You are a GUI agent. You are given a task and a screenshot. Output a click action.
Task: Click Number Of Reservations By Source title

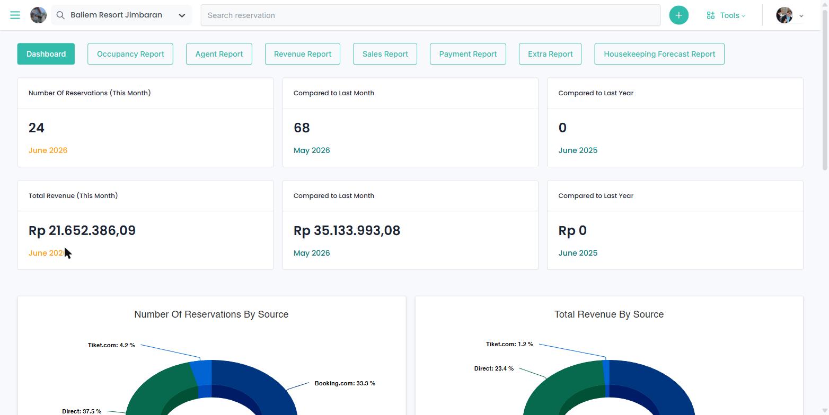click(x=211, y=314)
